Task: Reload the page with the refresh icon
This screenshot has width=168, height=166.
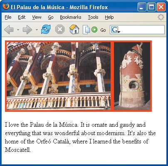Action: pyautogui.click(x=46, y=29)
